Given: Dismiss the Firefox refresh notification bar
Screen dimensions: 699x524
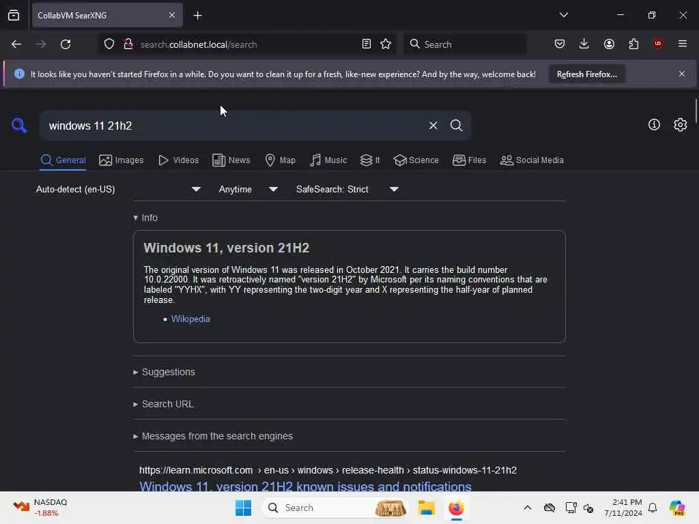Looking at the screenshot, I should click(x=682, y=74).
